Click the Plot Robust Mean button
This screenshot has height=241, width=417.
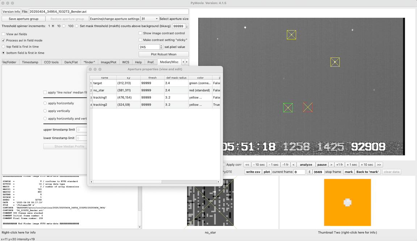point(163,54)
